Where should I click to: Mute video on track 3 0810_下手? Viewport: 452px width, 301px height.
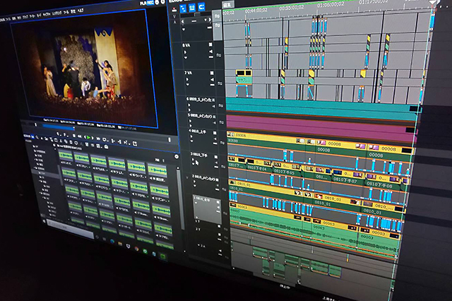tap(216, 157)
